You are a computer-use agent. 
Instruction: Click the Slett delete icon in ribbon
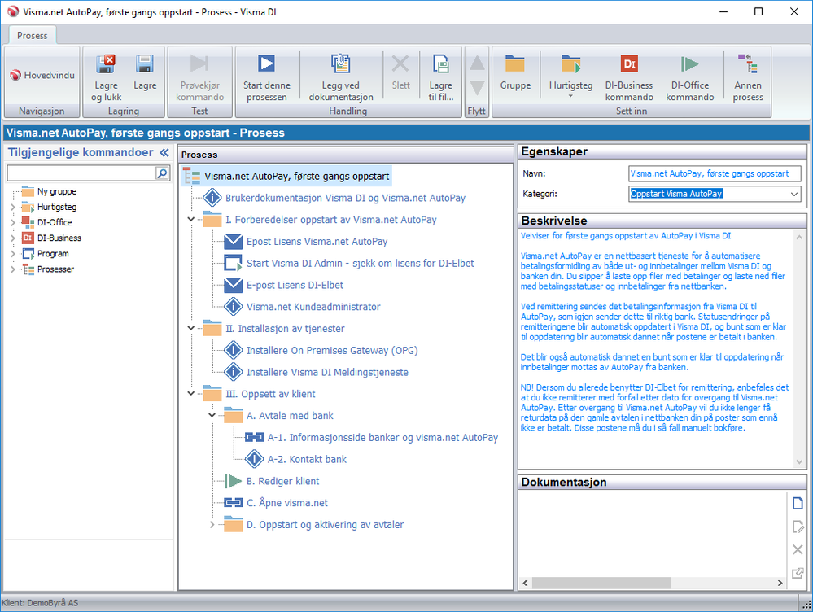(400, 63)
